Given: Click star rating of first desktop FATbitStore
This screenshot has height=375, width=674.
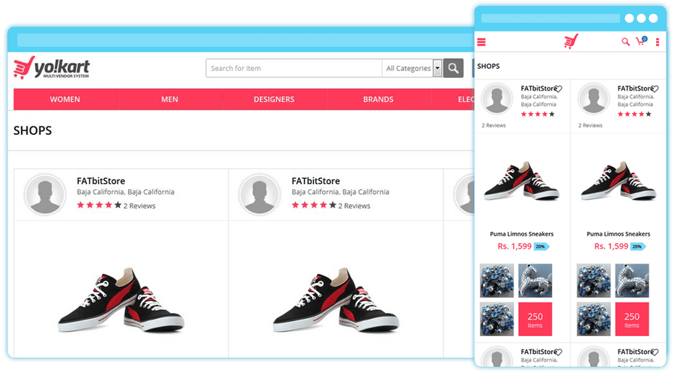Looking at the screenshot, I should pos(100,205).
